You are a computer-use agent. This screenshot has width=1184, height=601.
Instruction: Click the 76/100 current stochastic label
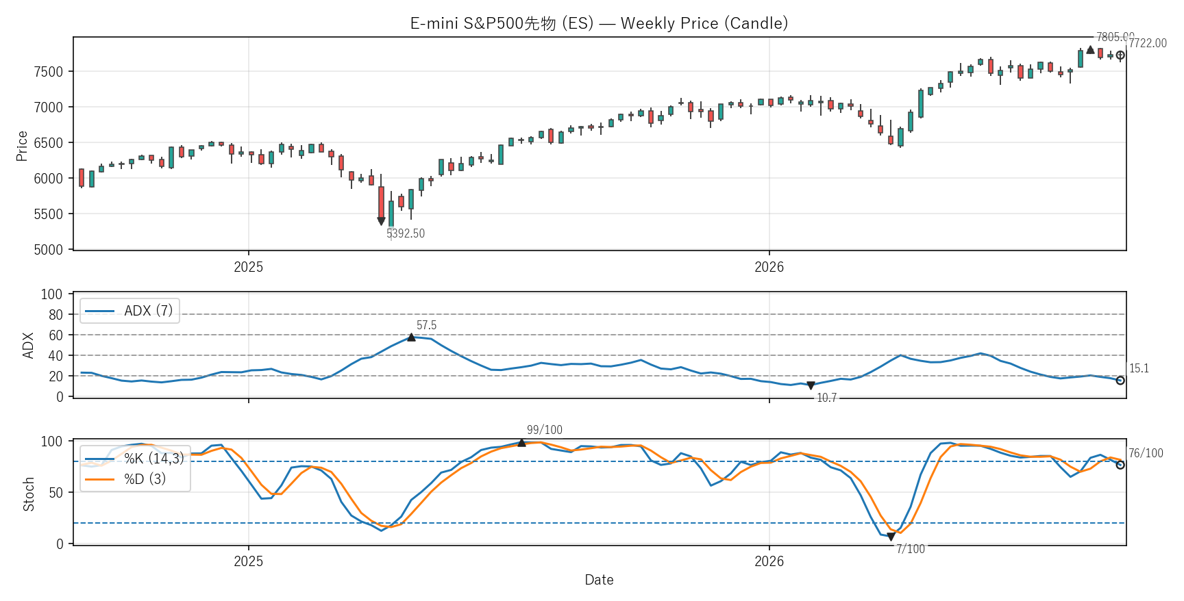(x=1146, y=453)
